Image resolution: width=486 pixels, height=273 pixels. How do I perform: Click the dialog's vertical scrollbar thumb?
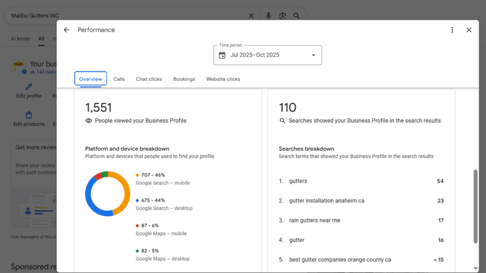(x=475, y=206)
